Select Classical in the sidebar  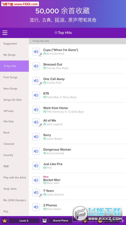click(x=14, y=144)
